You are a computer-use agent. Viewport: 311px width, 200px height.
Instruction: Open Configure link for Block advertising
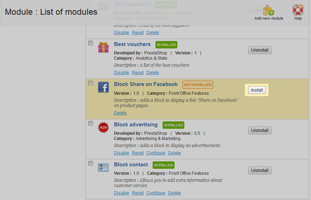tap(155, 153)
